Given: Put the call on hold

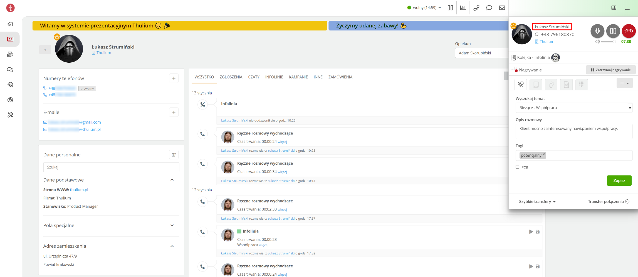Looking at the screenshot, I should [613, 31].
